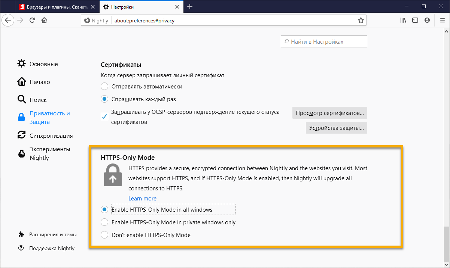The height and width of the screenshot is (268, 450).
Task: Click Просмотр сертификатов button
Action: pos(329,113)
